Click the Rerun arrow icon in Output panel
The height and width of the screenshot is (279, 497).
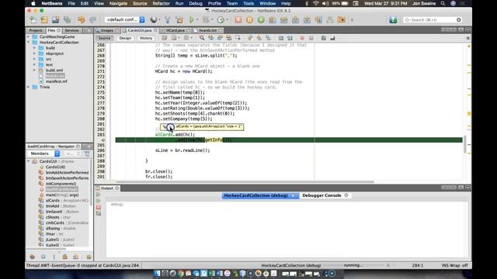point(99,195)
